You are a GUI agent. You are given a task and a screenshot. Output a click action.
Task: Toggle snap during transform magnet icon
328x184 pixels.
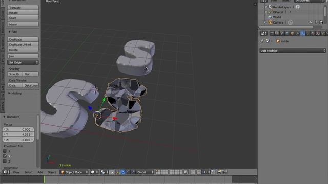[x=199, y=172]
